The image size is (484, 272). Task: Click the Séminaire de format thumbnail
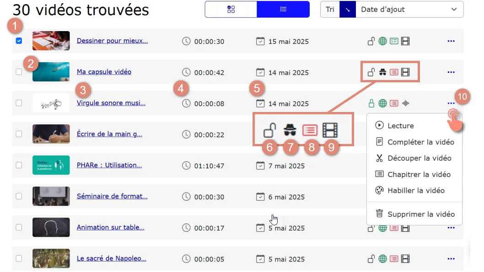pos(51,196)
